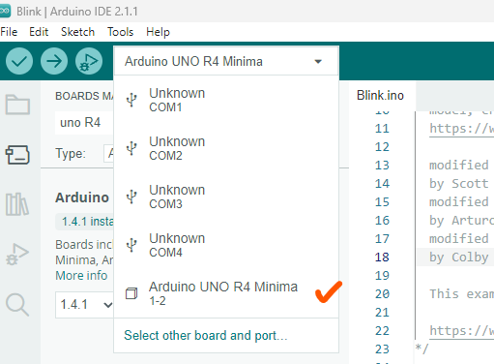Image resolution: width=494 pixels, height=364 pixels.
Task: Open the Sketchbook folder sidebar icon
Action: tap(17, 105)
